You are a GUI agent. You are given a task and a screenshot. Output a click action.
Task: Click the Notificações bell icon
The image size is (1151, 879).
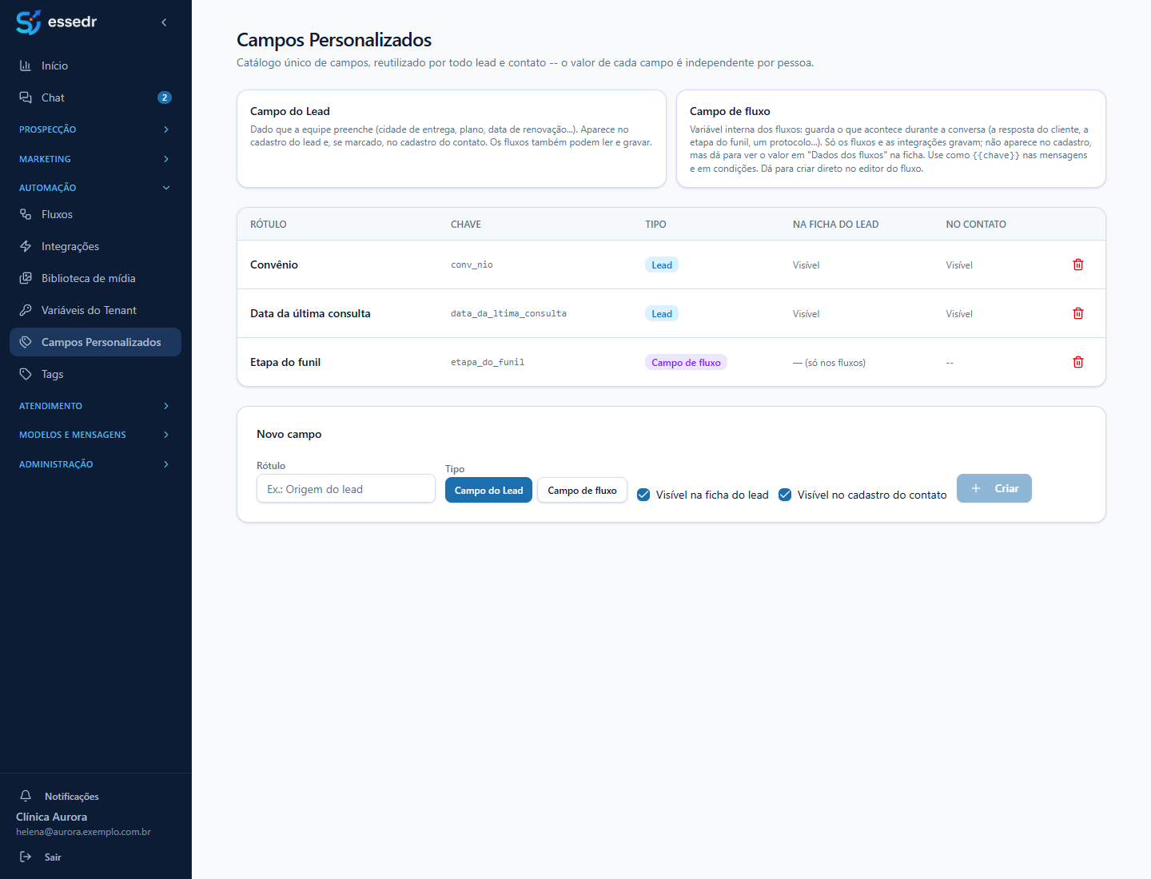click(x=26, y=796)
